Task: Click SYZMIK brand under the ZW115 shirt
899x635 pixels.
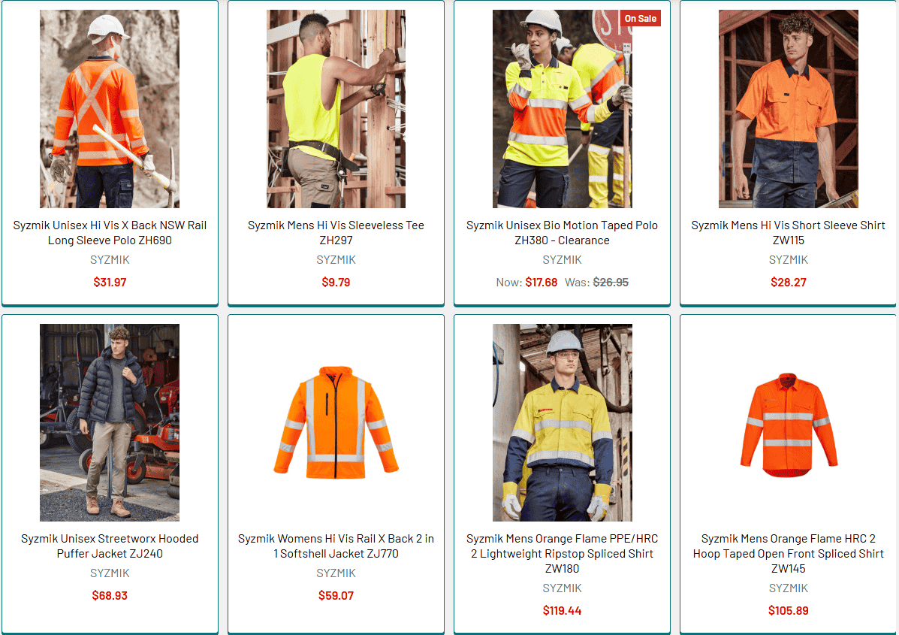Action: (789, 260)
